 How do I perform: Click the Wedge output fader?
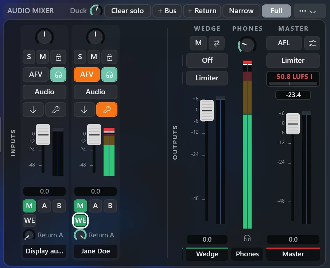[x=207, y=110]
